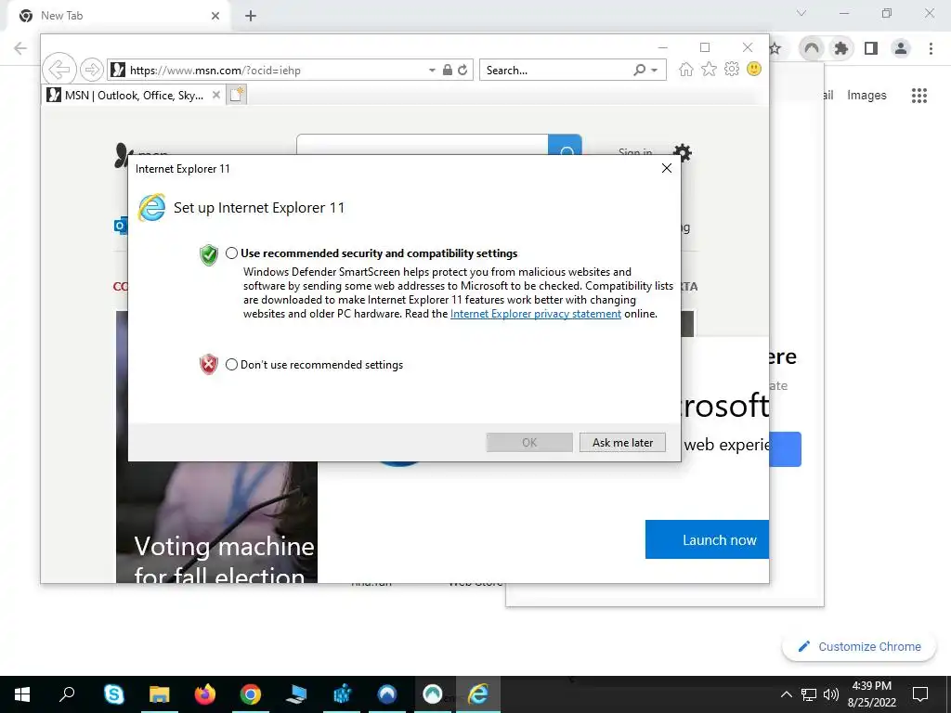Switch to Chrome from the taskbar
This screenshot has height=713, width=951.
coord(250,694)
